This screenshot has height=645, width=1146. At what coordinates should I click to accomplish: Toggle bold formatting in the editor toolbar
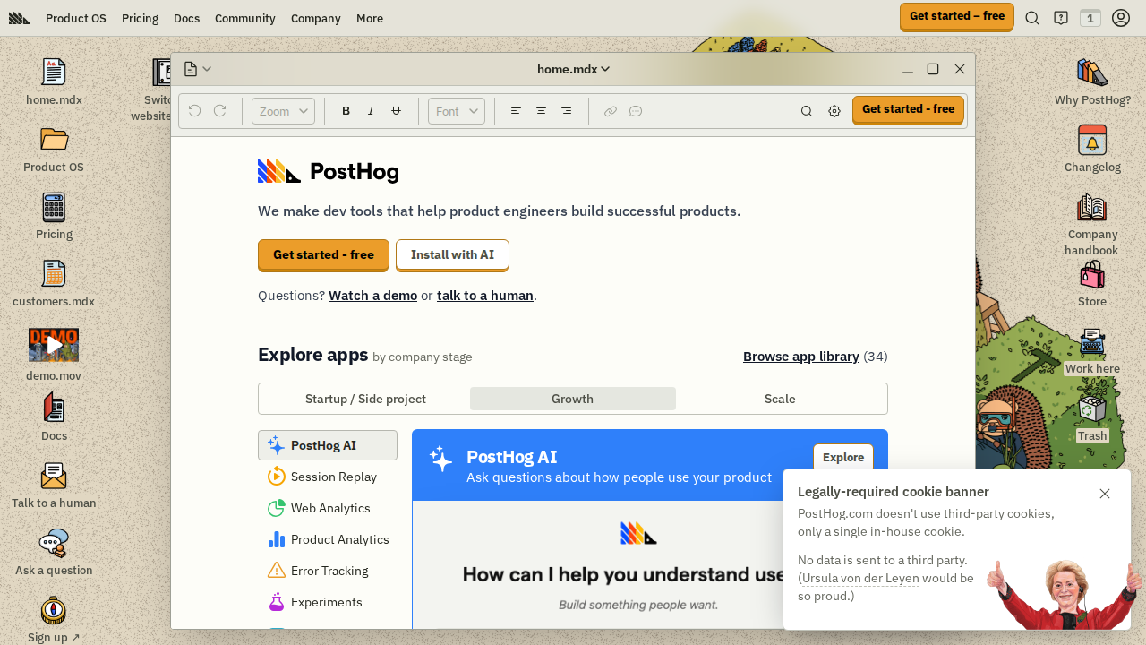tap(346, 111)
